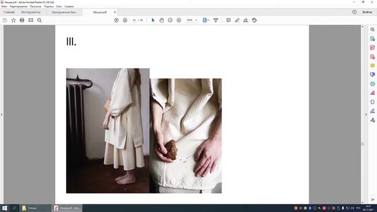The width and height of the screenshot is (377, 212).
Task: Open search tool in right pane
Action: click(x=372, y=29)
